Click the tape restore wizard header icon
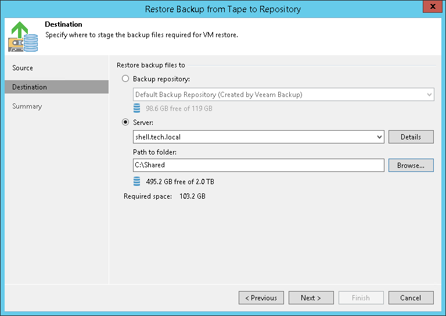This screenshot has width=446, height=316. 22,36
